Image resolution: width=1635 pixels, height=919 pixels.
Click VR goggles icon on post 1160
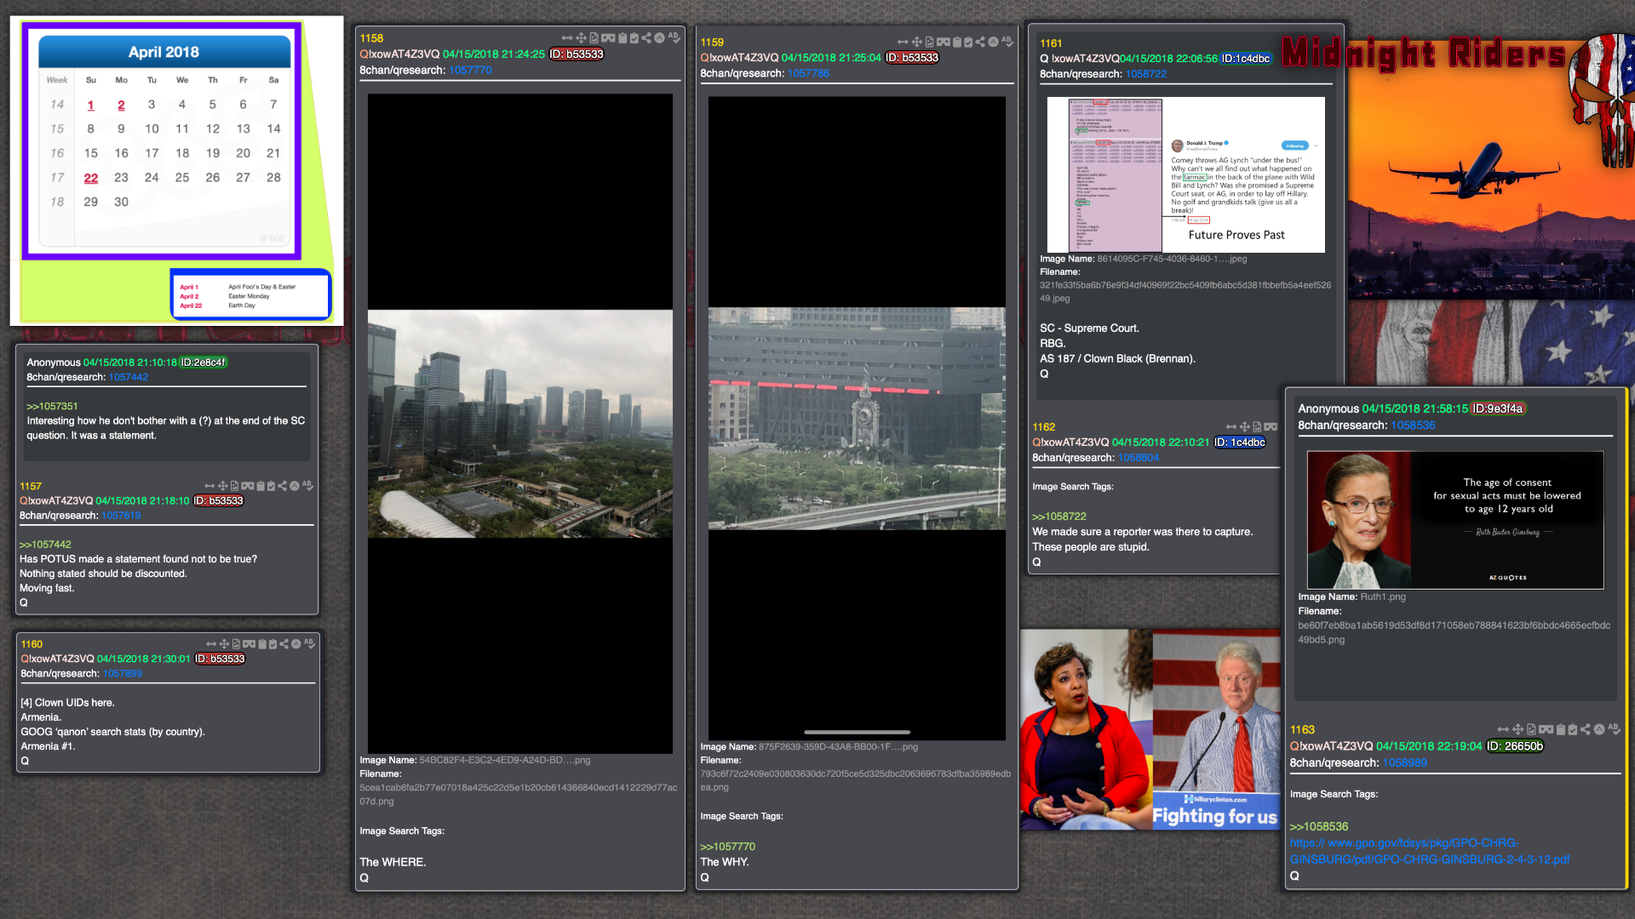click(249, 644)
